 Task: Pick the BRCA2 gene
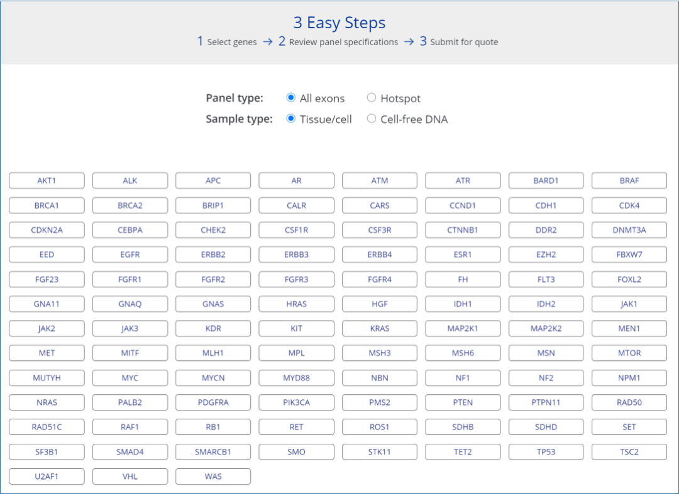coord(130,205)
